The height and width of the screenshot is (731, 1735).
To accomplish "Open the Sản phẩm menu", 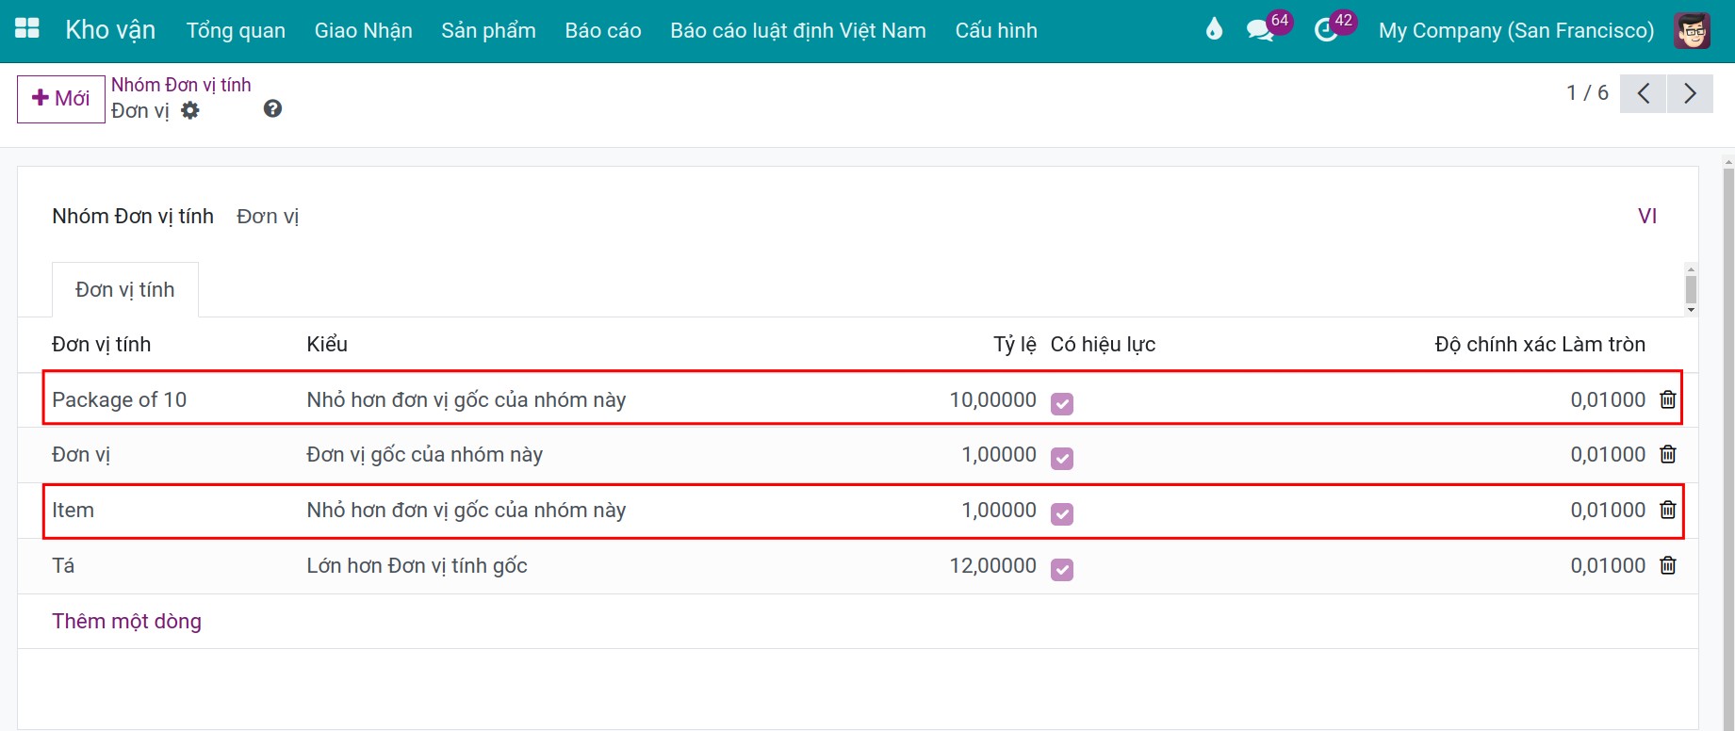I will 488,30.
